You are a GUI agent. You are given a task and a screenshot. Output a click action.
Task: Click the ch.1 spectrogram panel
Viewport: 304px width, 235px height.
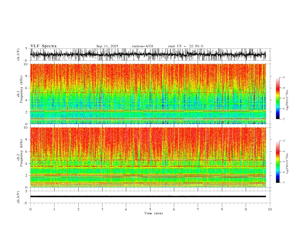148,94
